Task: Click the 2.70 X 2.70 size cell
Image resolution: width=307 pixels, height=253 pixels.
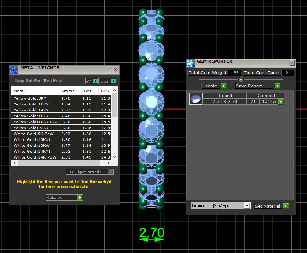Action: coord(224,101)
